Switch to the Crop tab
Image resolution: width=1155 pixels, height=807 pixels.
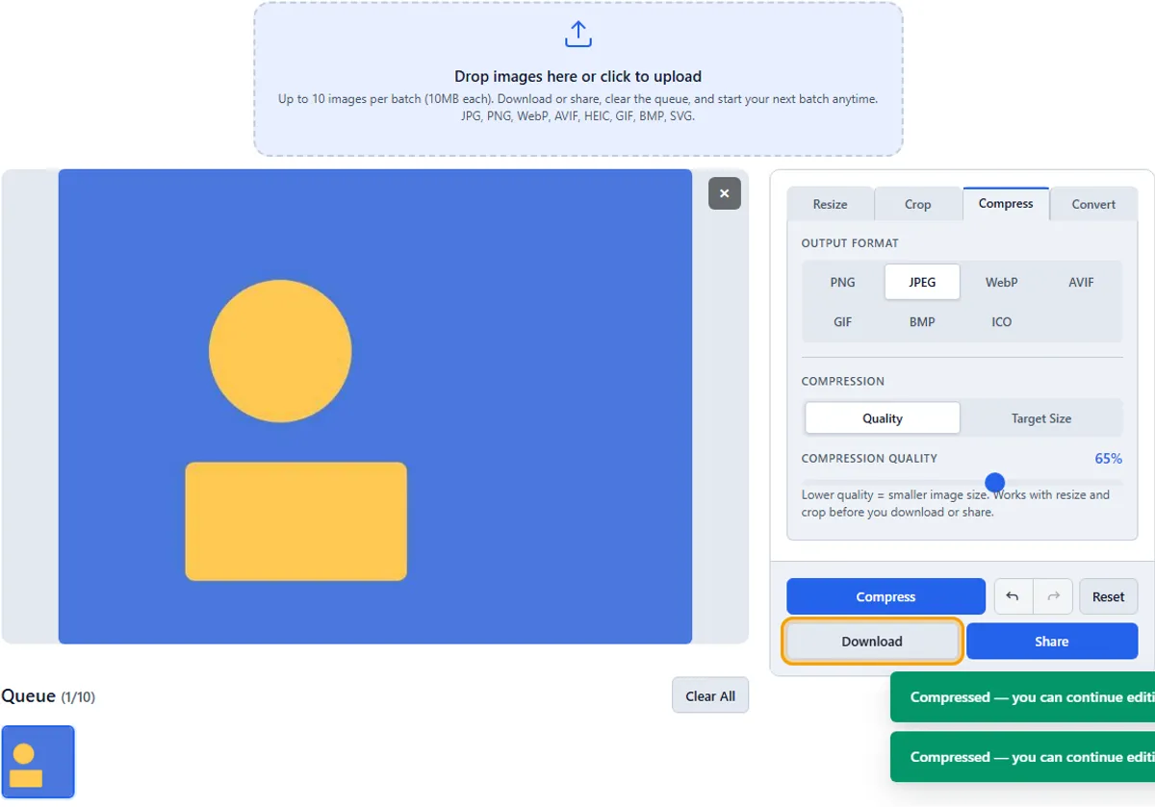click(x=918, y=204)
